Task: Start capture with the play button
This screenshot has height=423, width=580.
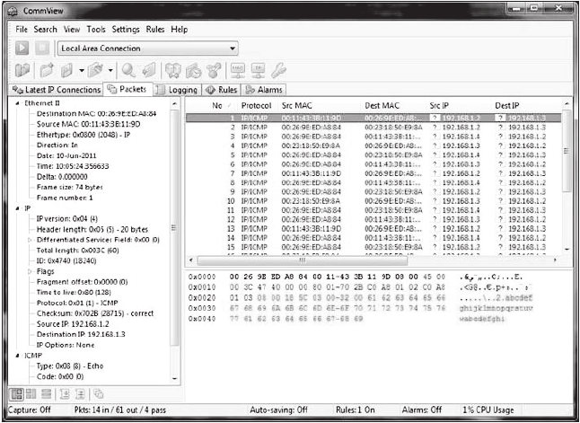Action: (x=22, y=48)
